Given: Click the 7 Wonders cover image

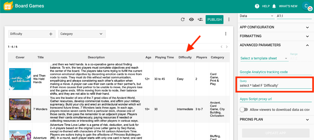Looking at the screenshot, I should pos(20,109).
